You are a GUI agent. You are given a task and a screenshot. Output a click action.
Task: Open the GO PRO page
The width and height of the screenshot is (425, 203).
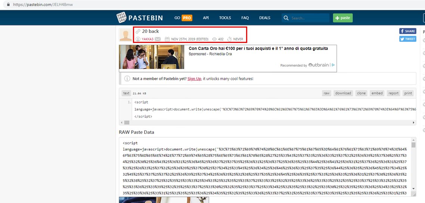pyautogui.click(x=183, y=18)
